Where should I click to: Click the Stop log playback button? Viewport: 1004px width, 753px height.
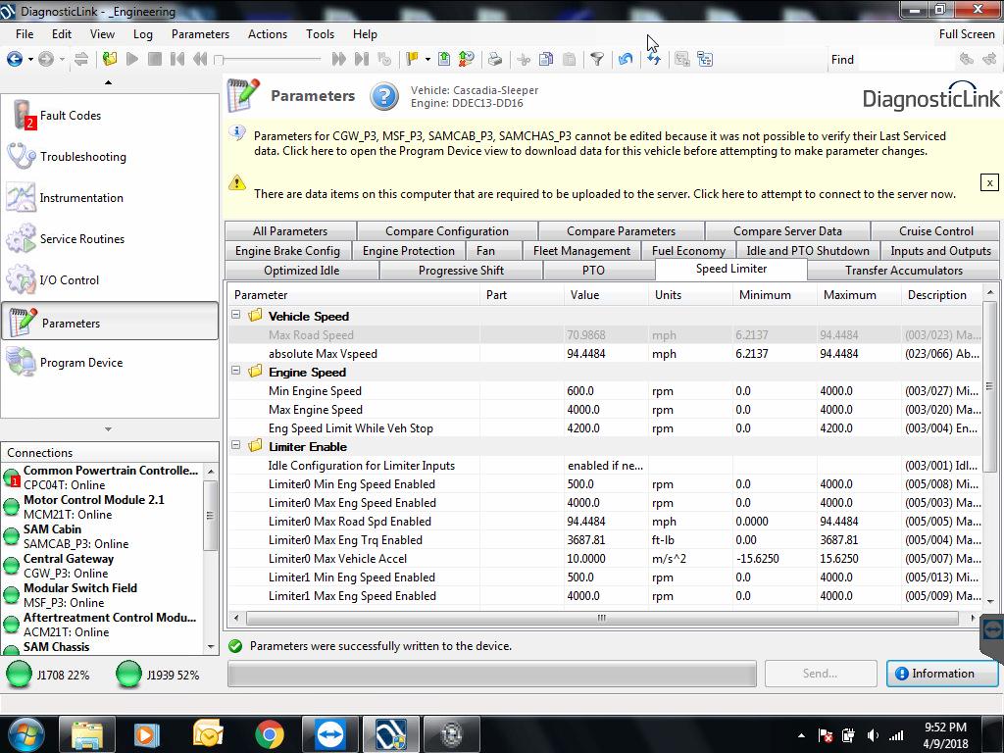pyautogui.click(x=154, y=60)
